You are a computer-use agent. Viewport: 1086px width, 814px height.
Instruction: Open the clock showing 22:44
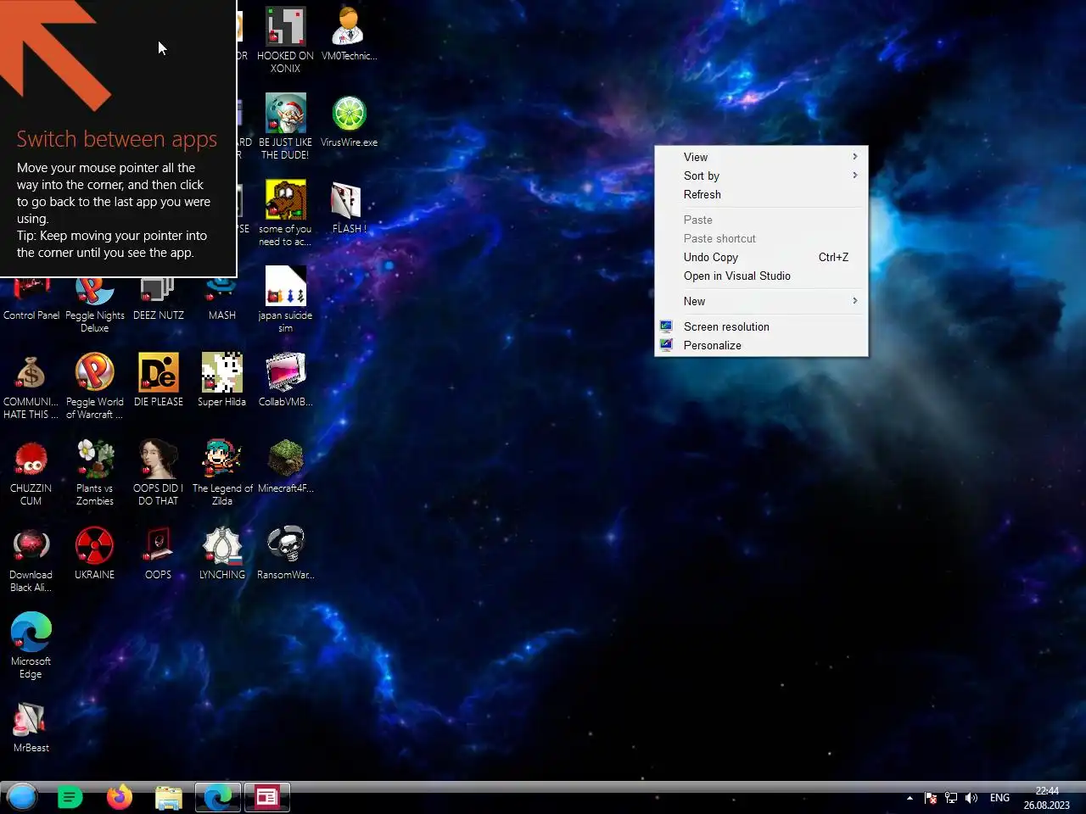tap(1047, 798)
